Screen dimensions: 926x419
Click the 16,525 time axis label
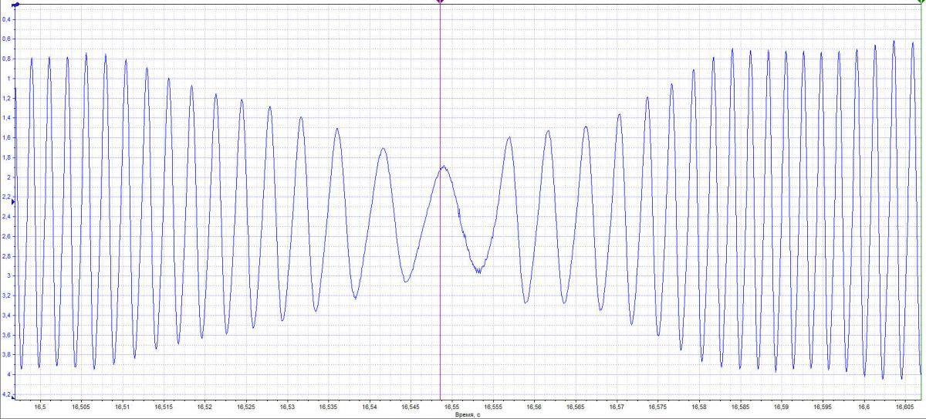[x=245, y=405]
